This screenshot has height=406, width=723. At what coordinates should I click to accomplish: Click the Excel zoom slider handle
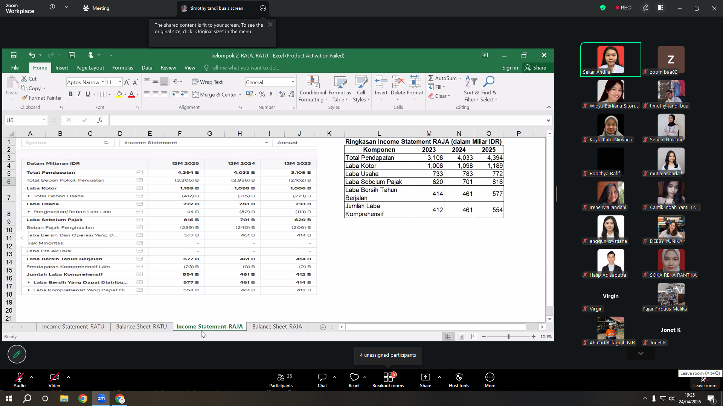click(x=508, y=337)
